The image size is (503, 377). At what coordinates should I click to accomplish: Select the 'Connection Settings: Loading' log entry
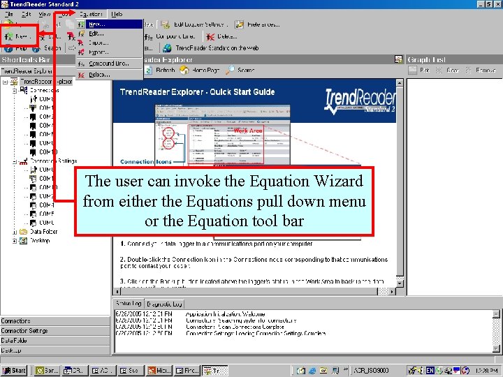click(256, 334)
